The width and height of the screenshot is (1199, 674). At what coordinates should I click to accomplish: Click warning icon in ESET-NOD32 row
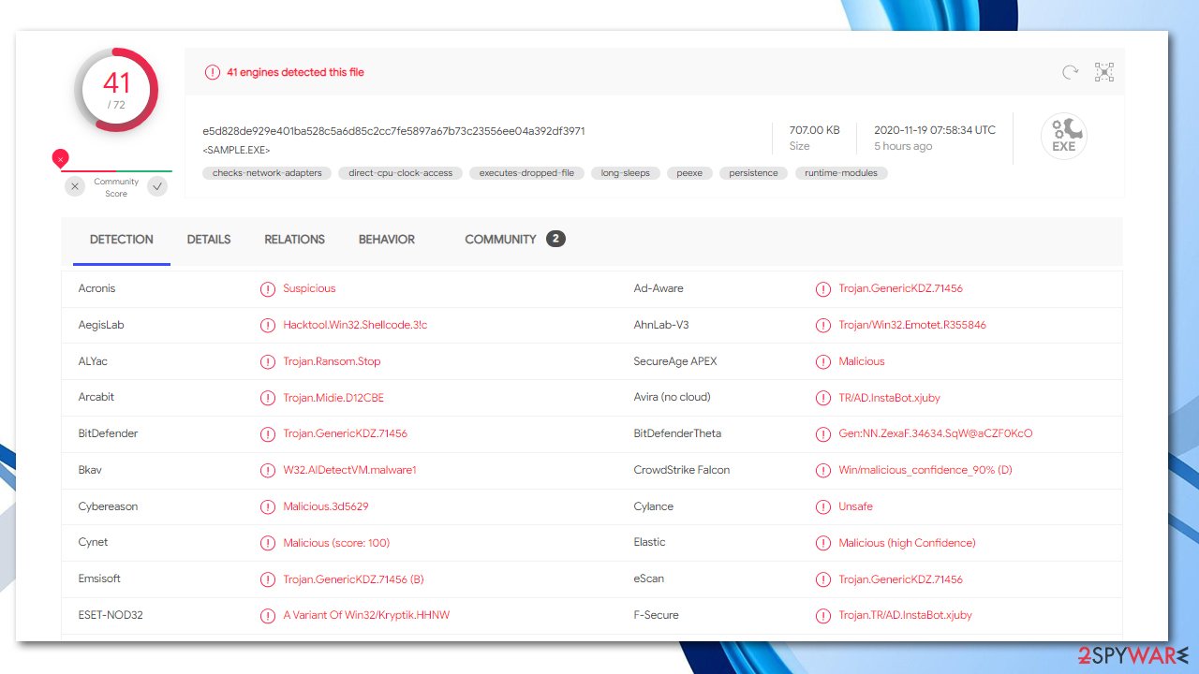tap(268, 616)
